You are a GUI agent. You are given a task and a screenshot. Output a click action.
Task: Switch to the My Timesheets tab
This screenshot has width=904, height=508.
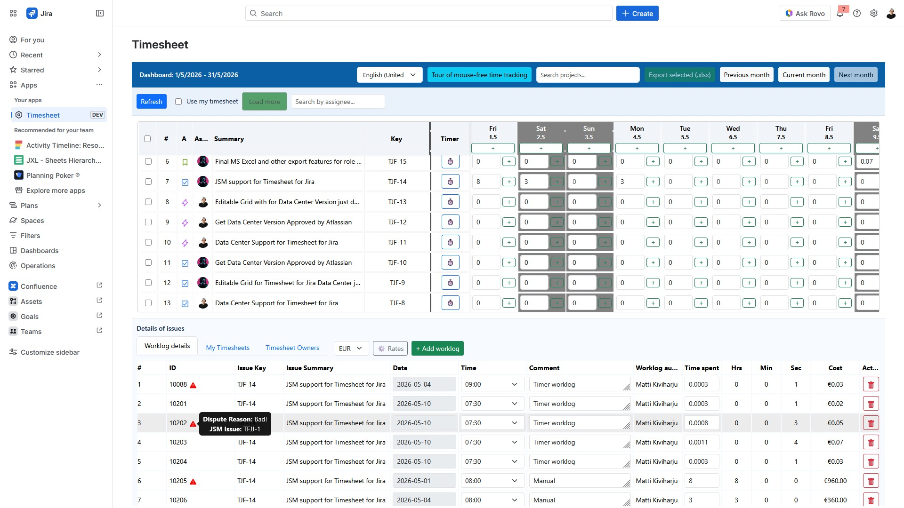coord(228,348)
